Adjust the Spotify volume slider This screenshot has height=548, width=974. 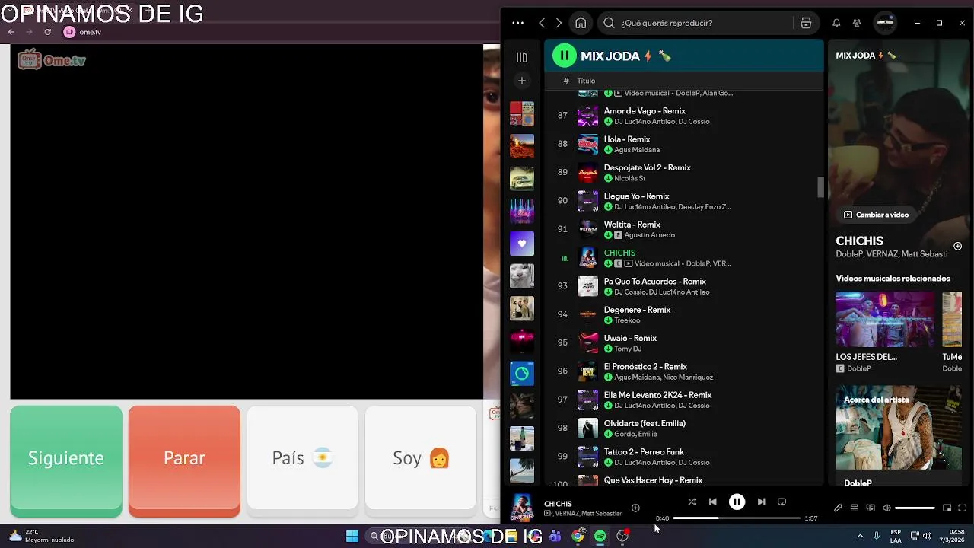tap(915, 508)
